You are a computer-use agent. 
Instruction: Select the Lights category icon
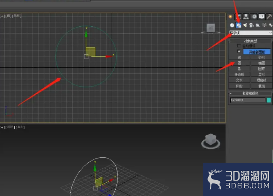coord(245,25)
